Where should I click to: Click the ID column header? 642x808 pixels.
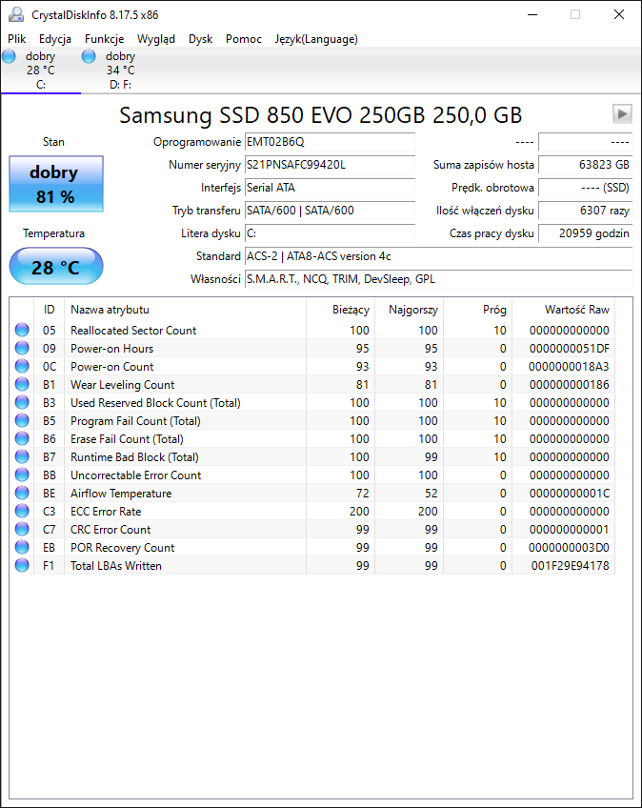(49, 309)
